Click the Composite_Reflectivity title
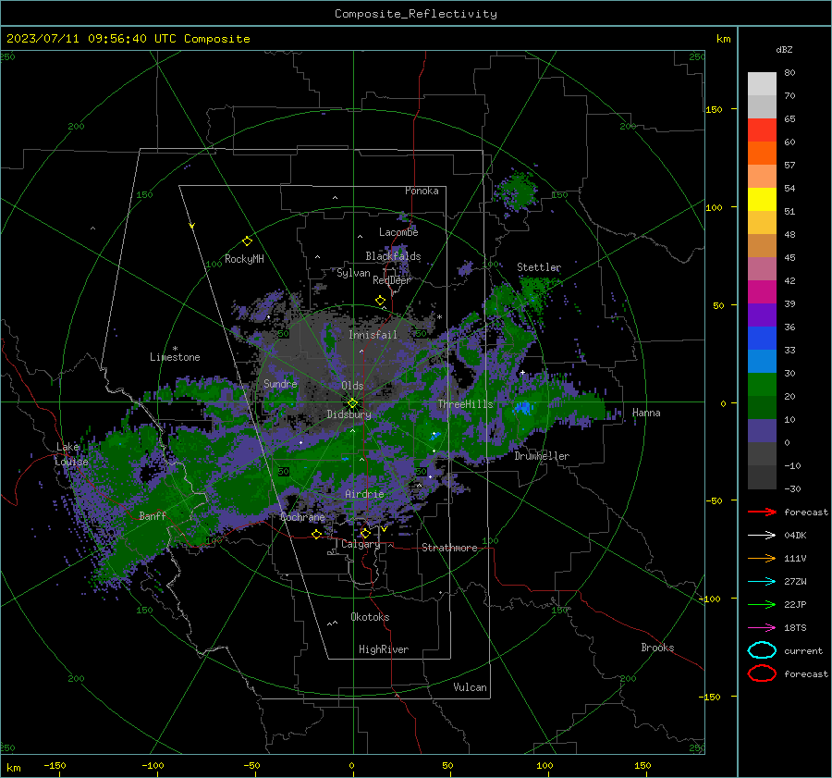This screenshot has height=778, width=832. (x=416, y=14)
